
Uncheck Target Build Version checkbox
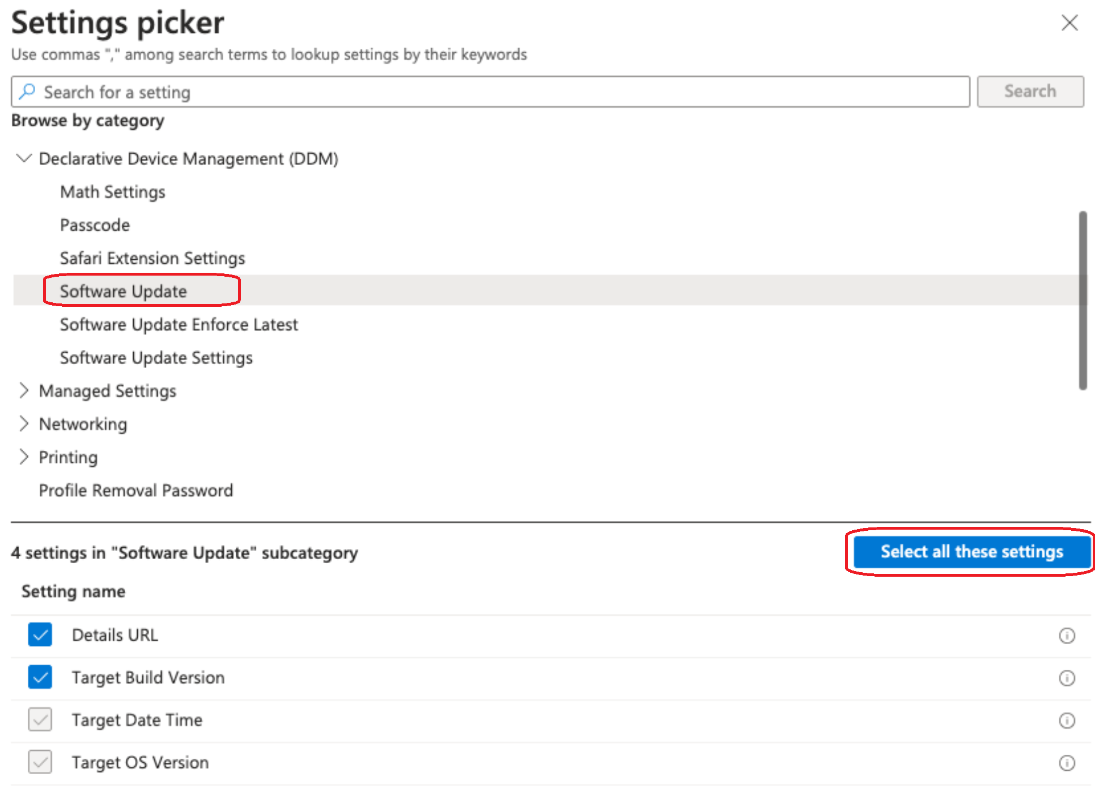[40, 677]
